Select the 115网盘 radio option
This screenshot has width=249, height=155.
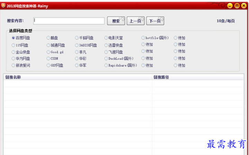(x=20, y=45)
